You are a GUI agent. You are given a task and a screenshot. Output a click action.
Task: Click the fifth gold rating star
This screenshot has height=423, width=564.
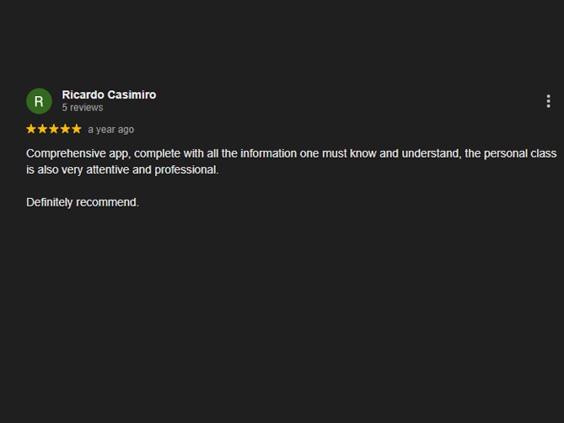(76, 129)
